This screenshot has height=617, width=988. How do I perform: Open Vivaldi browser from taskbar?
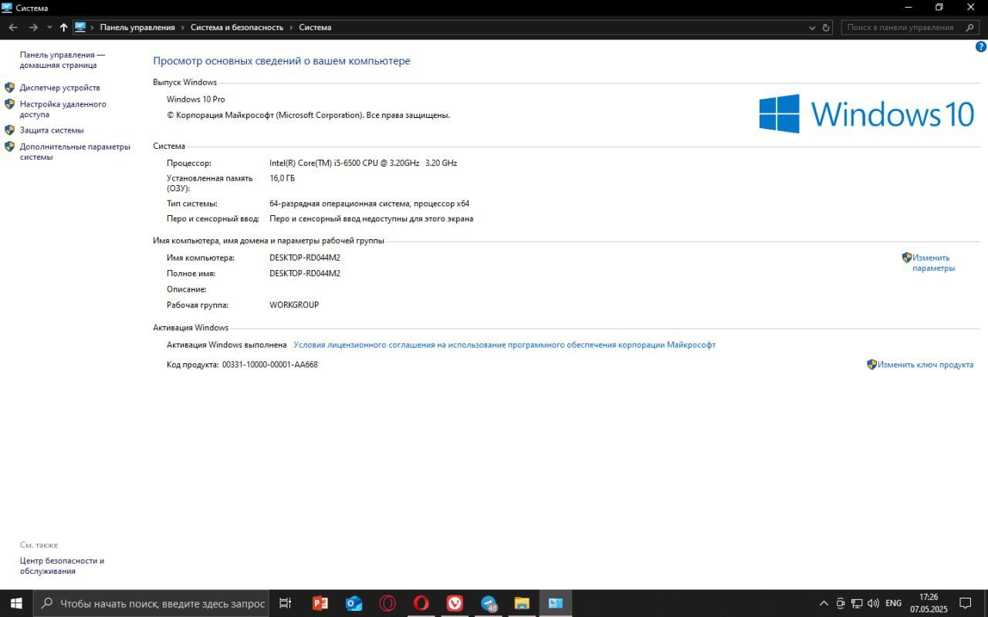coord(455,603)
